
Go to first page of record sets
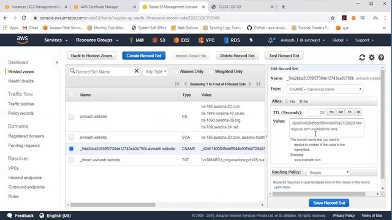coord(177,84)
